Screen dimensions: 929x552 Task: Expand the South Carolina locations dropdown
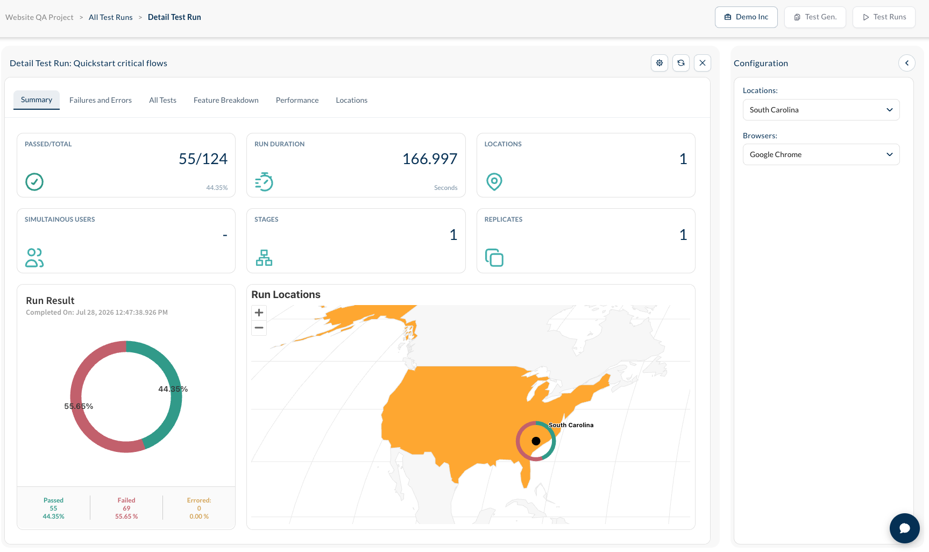821,110
